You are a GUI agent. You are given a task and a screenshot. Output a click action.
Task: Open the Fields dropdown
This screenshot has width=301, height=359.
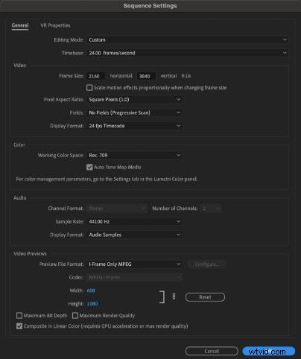click(134, 112)
